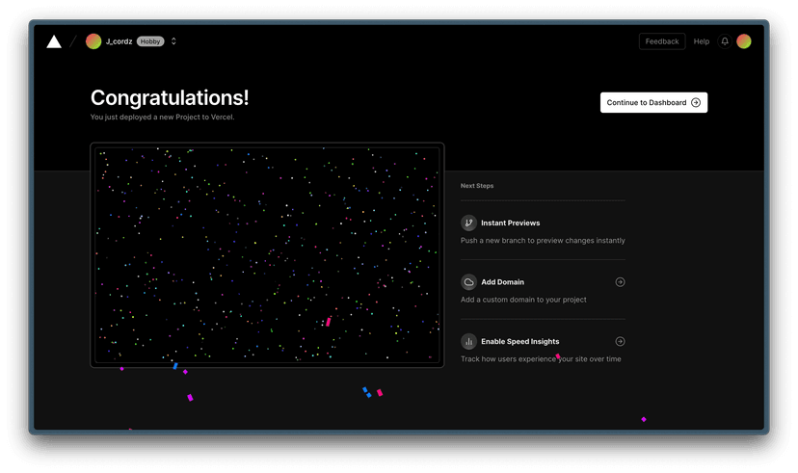Expand the team switcher chevron

click(x=173, y=41)
